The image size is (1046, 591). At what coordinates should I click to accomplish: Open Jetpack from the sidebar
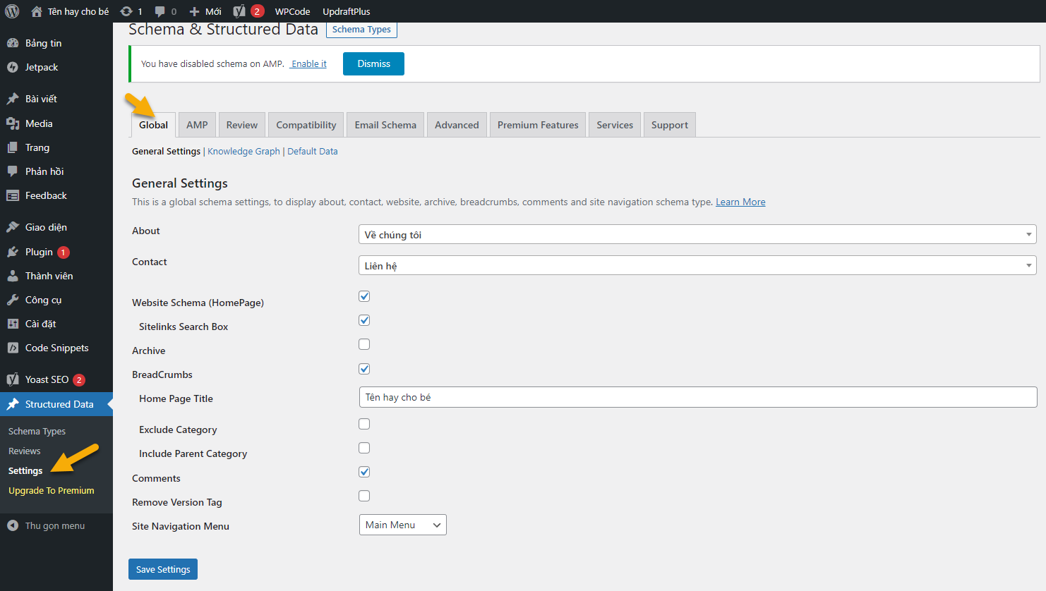pyautogui.click(x=42, y=67)
